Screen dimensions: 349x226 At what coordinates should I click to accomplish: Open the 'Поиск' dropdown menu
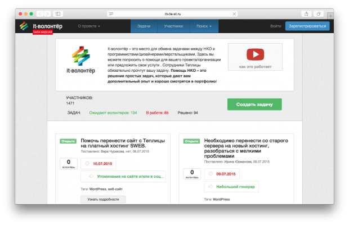pyautogui.click(x=204, y=26)
